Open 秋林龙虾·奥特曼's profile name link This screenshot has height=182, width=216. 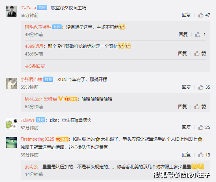click(41, 99)
